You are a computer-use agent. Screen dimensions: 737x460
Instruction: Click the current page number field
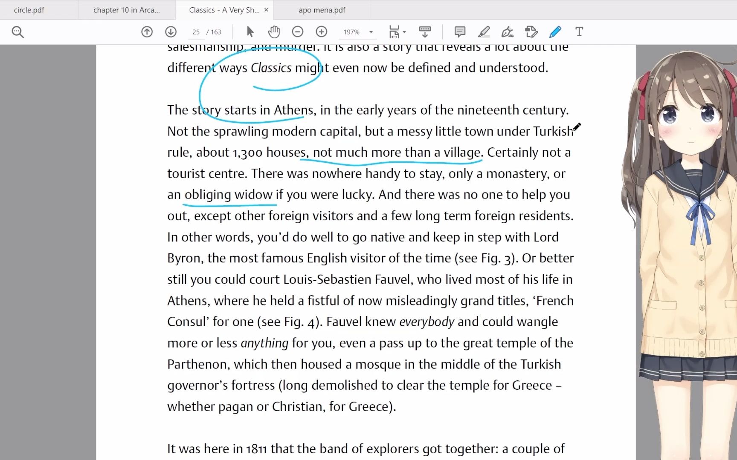pos(196,32)
